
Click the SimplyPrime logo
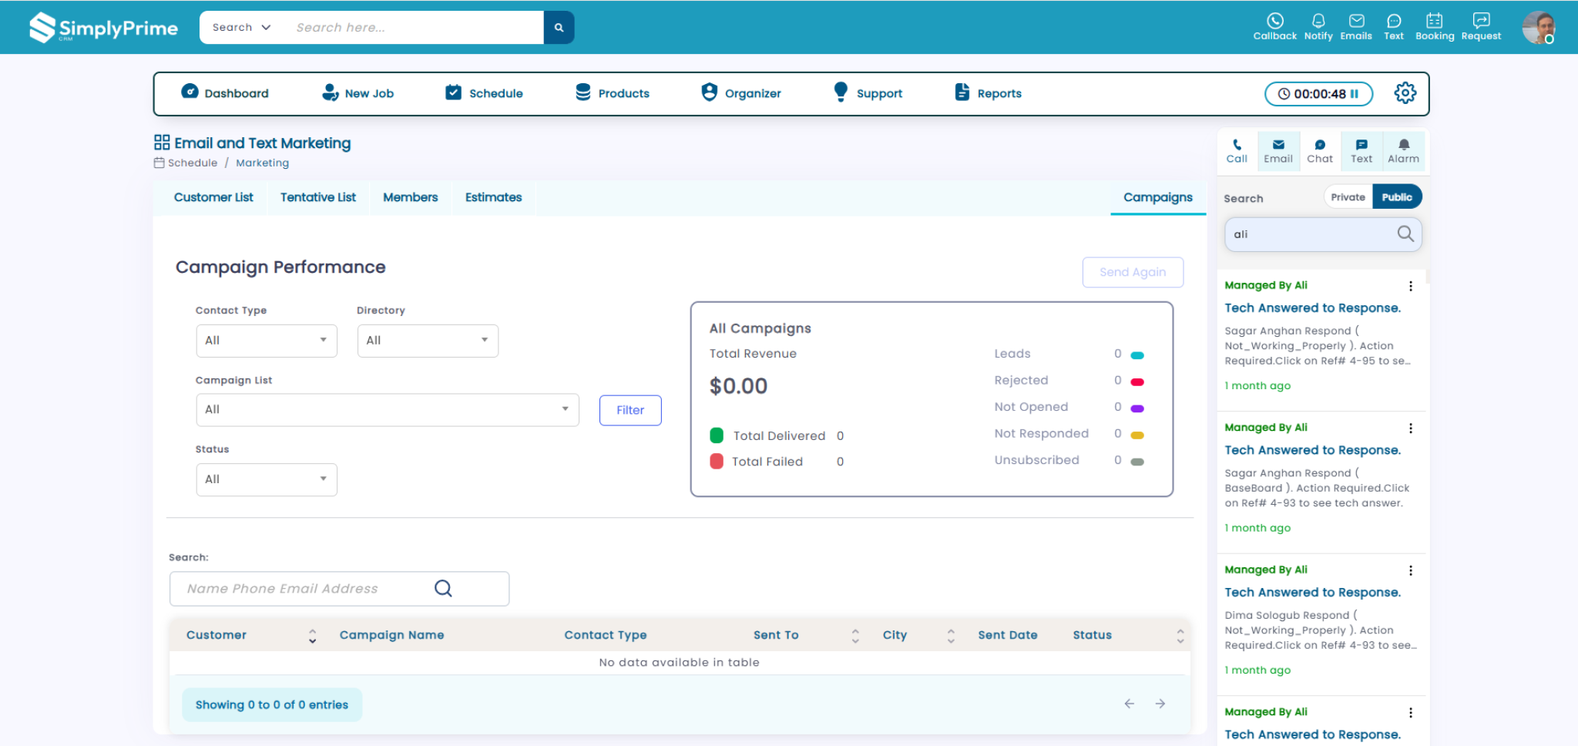tap(103, 28)
